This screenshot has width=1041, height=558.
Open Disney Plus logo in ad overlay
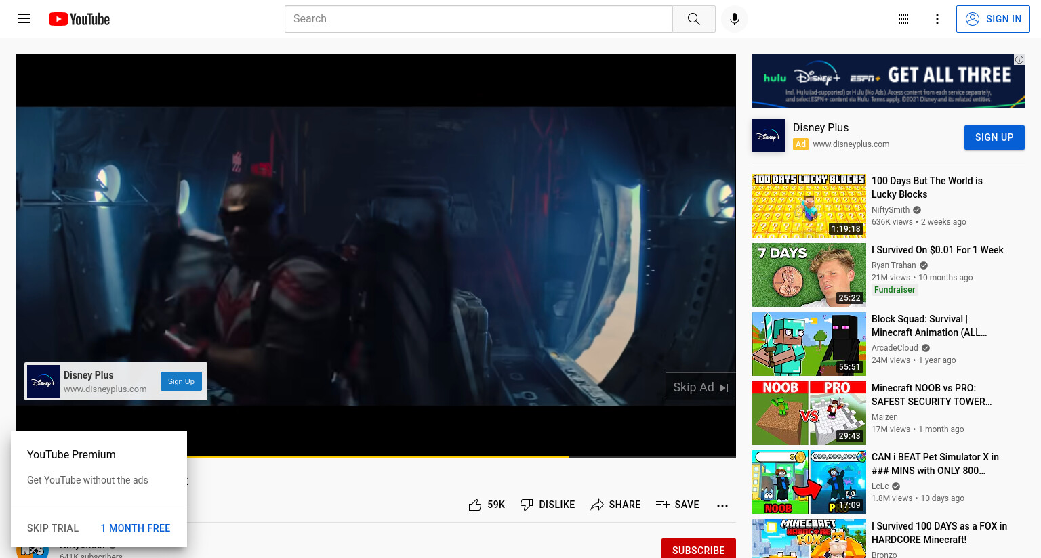43,381
